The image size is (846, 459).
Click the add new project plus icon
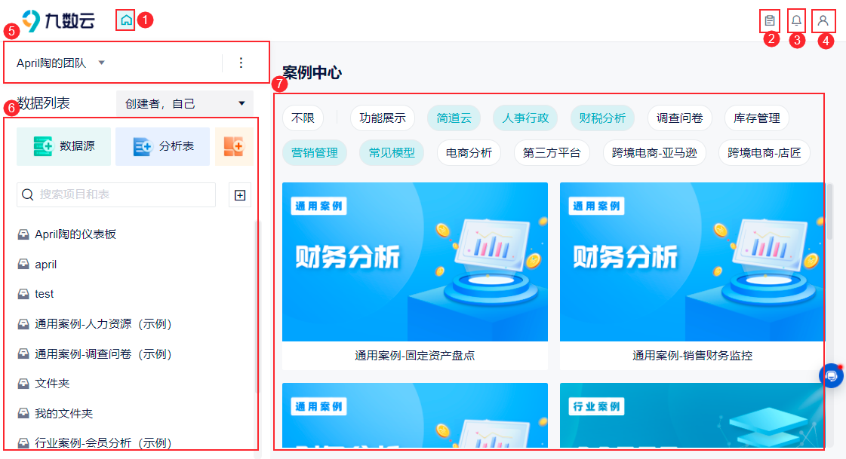click(240, 195)
